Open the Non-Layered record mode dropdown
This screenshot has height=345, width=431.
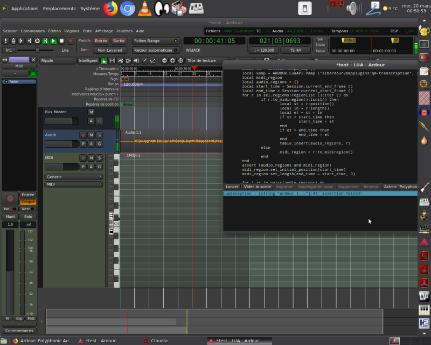pyautogui.click(x=110, y=50)
